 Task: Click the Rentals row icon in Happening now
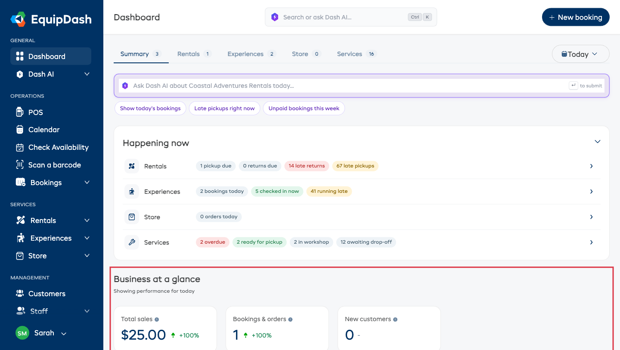click(132, 166)
